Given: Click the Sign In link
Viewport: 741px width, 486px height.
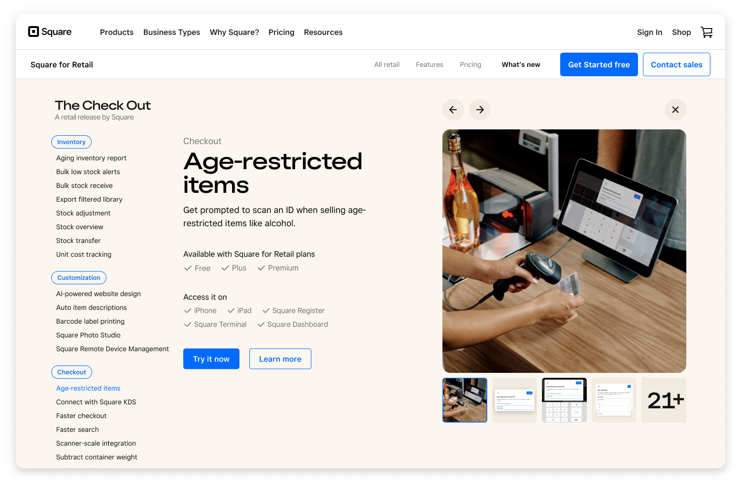Looking at the screenshot, I should pos(649,32).
